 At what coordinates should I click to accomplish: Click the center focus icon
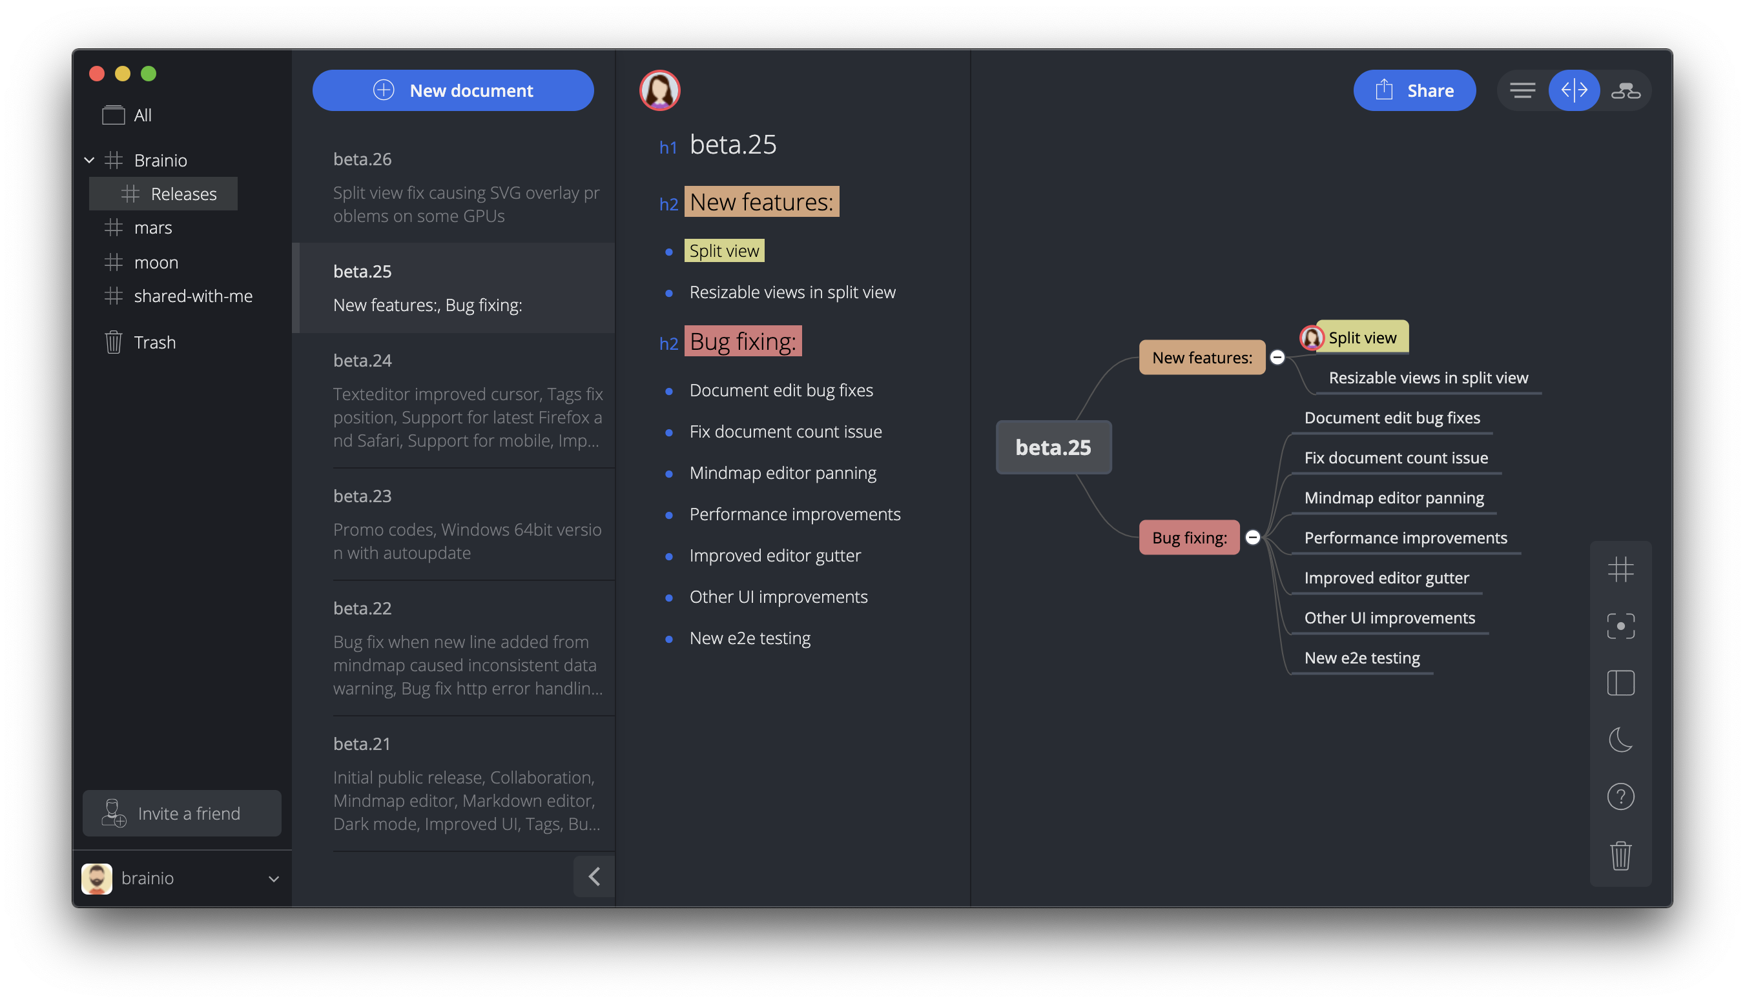(x=1620, y=626)
